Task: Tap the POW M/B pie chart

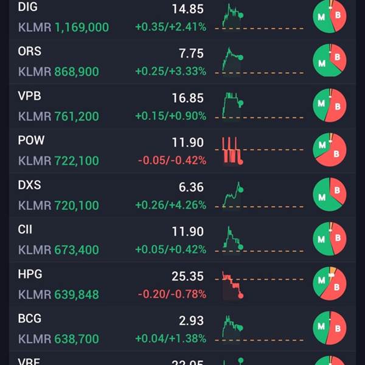Action: tap(329, 150)
